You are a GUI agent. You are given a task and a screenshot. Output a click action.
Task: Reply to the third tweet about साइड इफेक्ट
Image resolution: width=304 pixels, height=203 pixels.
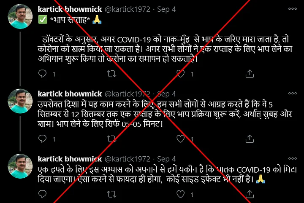click(43, 194)
